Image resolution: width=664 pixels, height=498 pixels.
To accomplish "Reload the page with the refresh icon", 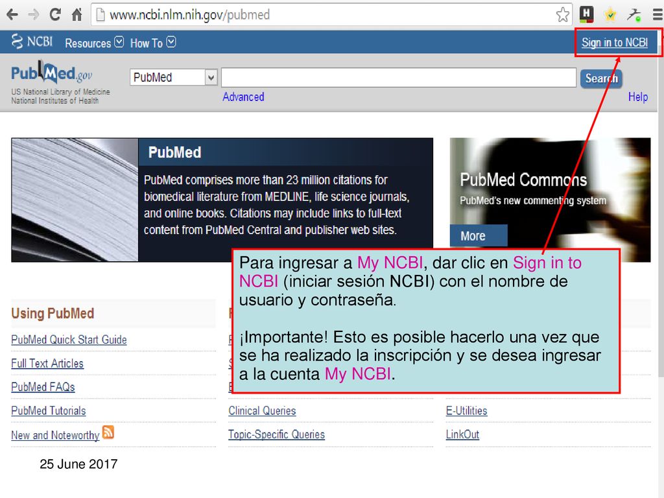I will pyautogui.click(x=55, y=15).
